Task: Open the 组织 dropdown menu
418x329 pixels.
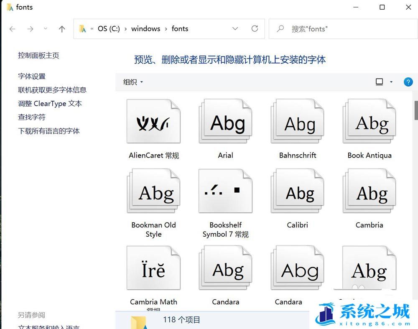Action: click(133, 82)
